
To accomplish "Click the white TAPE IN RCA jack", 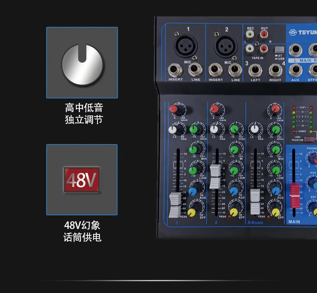I will (250, 50).
